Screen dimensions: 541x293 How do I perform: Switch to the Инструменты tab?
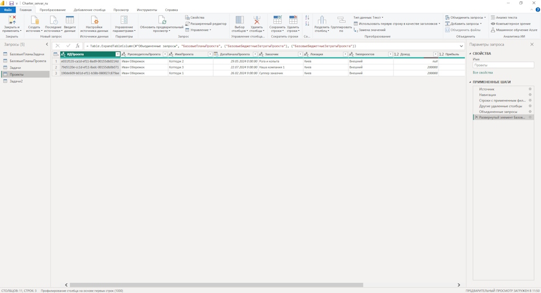[146, 10]
